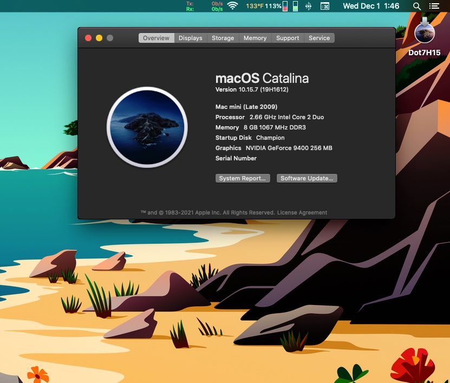Open the License Agreement link

(x=302, y=212)
